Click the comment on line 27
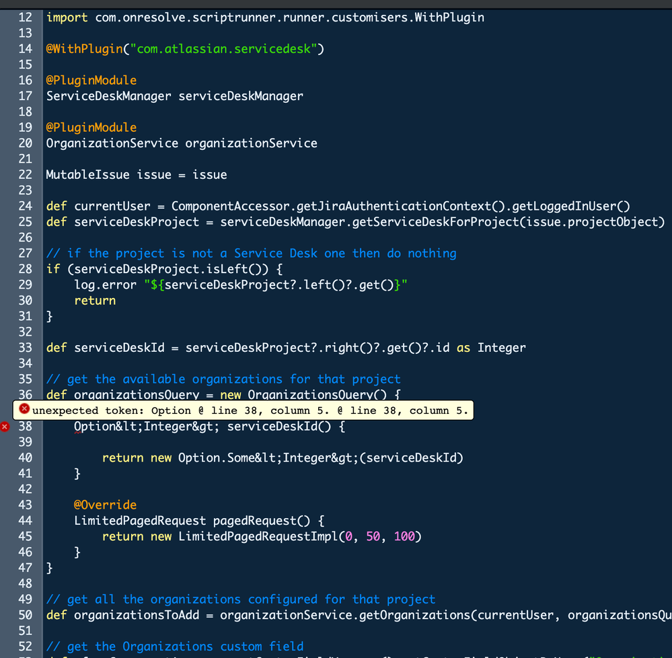The height and width of the screenshot is (658, 672). pyautogui.click(x=251, y=254)
